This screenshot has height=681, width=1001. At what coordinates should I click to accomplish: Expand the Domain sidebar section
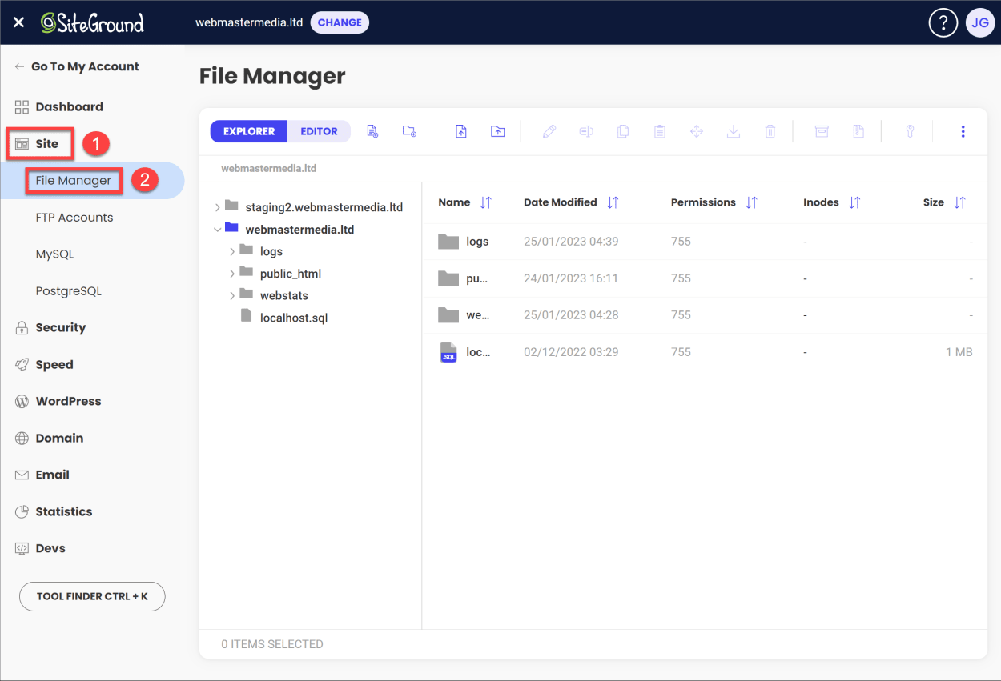(x=49, y=439)
